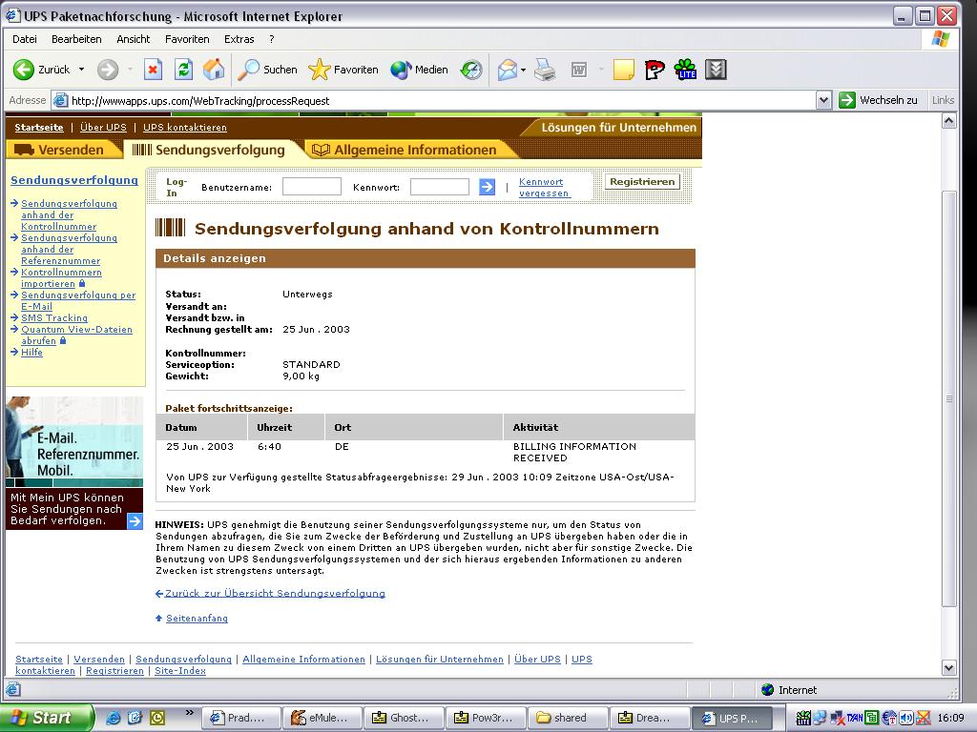Open the SMS Tracking sidebar link
The image size is (977, 732).
coord(54,318)
